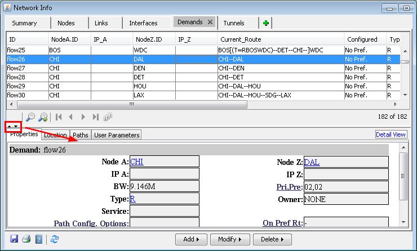Collapse panel using the small up arrow
This screenshot has width=417, height=251.
[x=10, y=127]
